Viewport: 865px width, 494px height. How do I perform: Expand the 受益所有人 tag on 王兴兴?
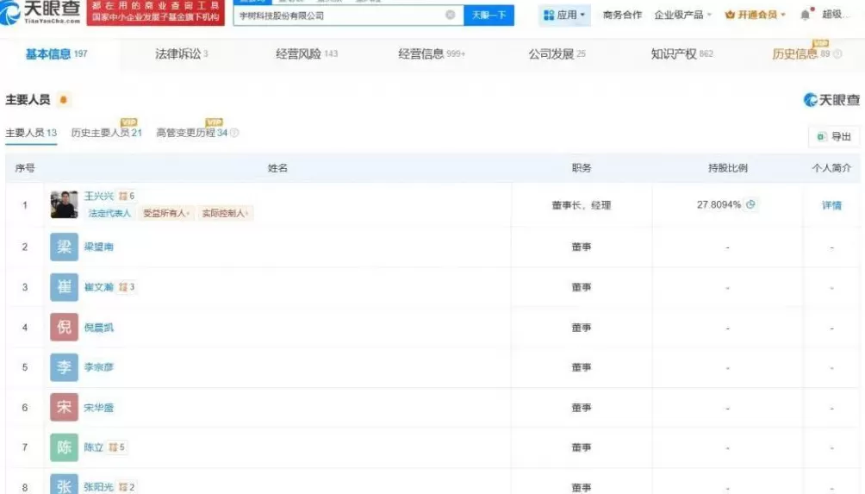tap(165, 213)
